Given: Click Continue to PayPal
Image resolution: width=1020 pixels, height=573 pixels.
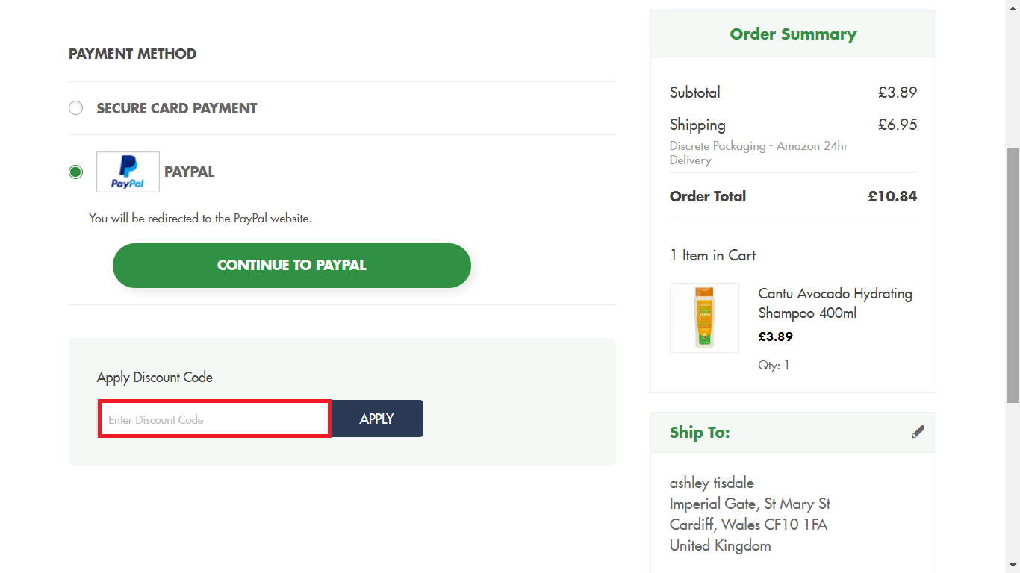Looking at the screenshot, I should tap(292, 265).
